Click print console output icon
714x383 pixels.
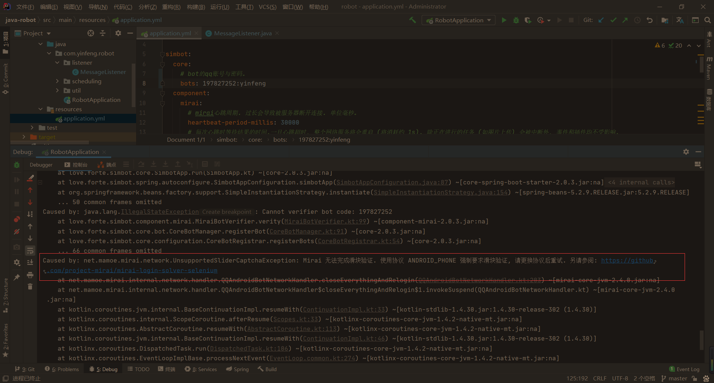pos(30,275)
